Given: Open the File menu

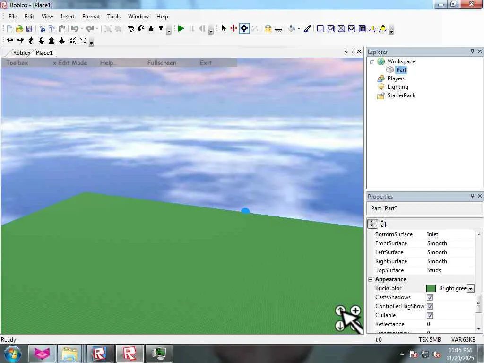Looking at the screenshot, I should (13, 17).
